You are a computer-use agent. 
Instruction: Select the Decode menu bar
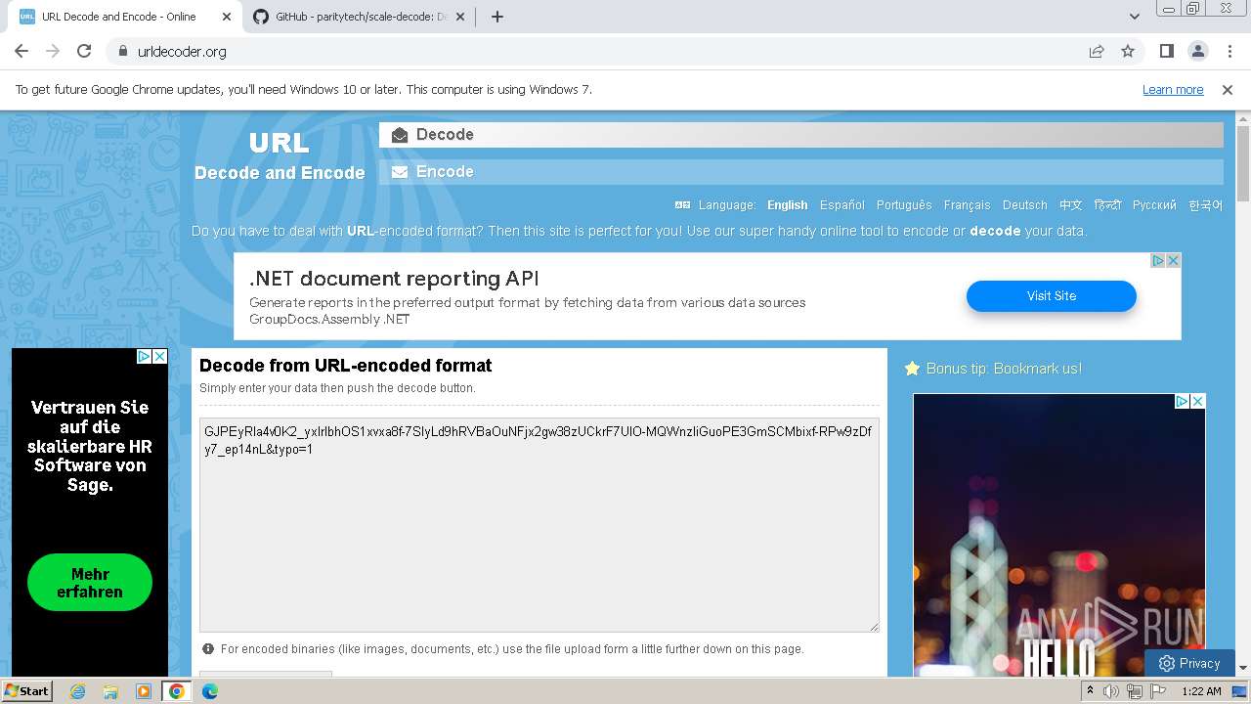[801, 135]
